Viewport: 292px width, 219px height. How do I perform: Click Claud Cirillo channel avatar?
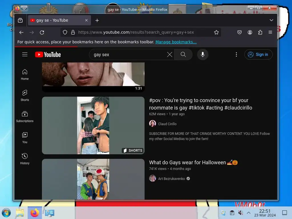point(153,123)
